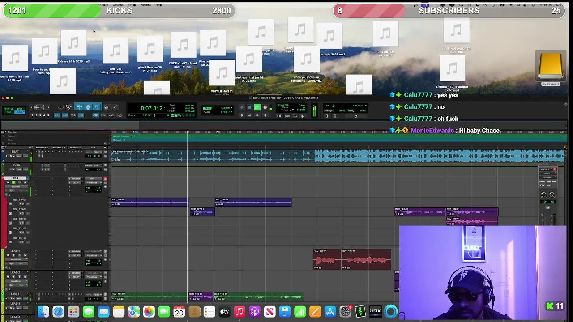Viewport: 573px width, 322px height.
Task: Click zoom preset button 1
Action: pos(32,115)
